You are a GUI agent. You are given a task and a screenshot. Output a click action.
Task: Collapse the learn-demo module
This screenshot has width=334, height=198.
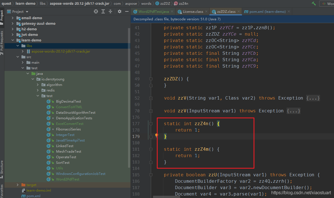click(x=13, y=40)
